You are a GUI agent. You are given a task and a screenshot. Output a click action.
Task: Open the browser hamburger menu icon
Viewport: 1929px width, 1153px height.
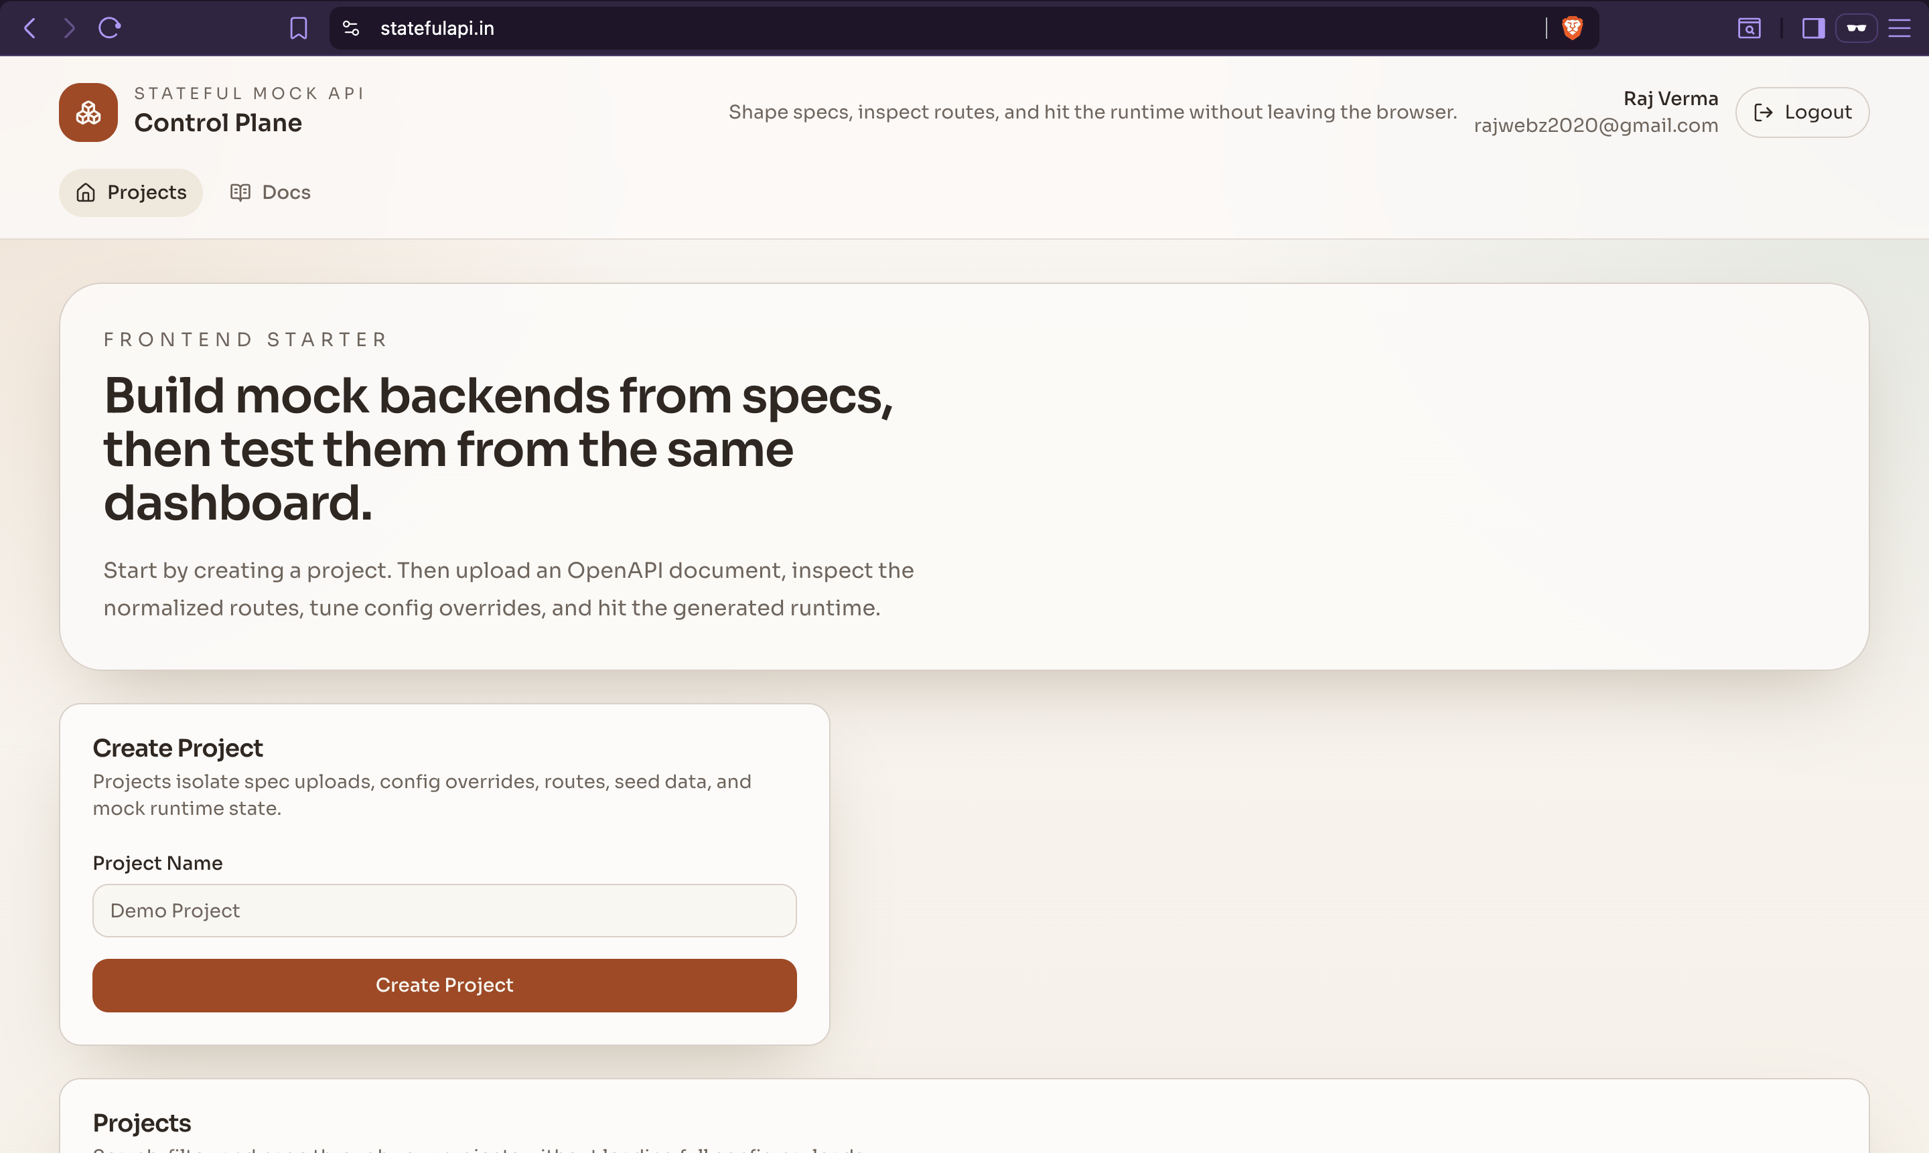(1900, 28)
